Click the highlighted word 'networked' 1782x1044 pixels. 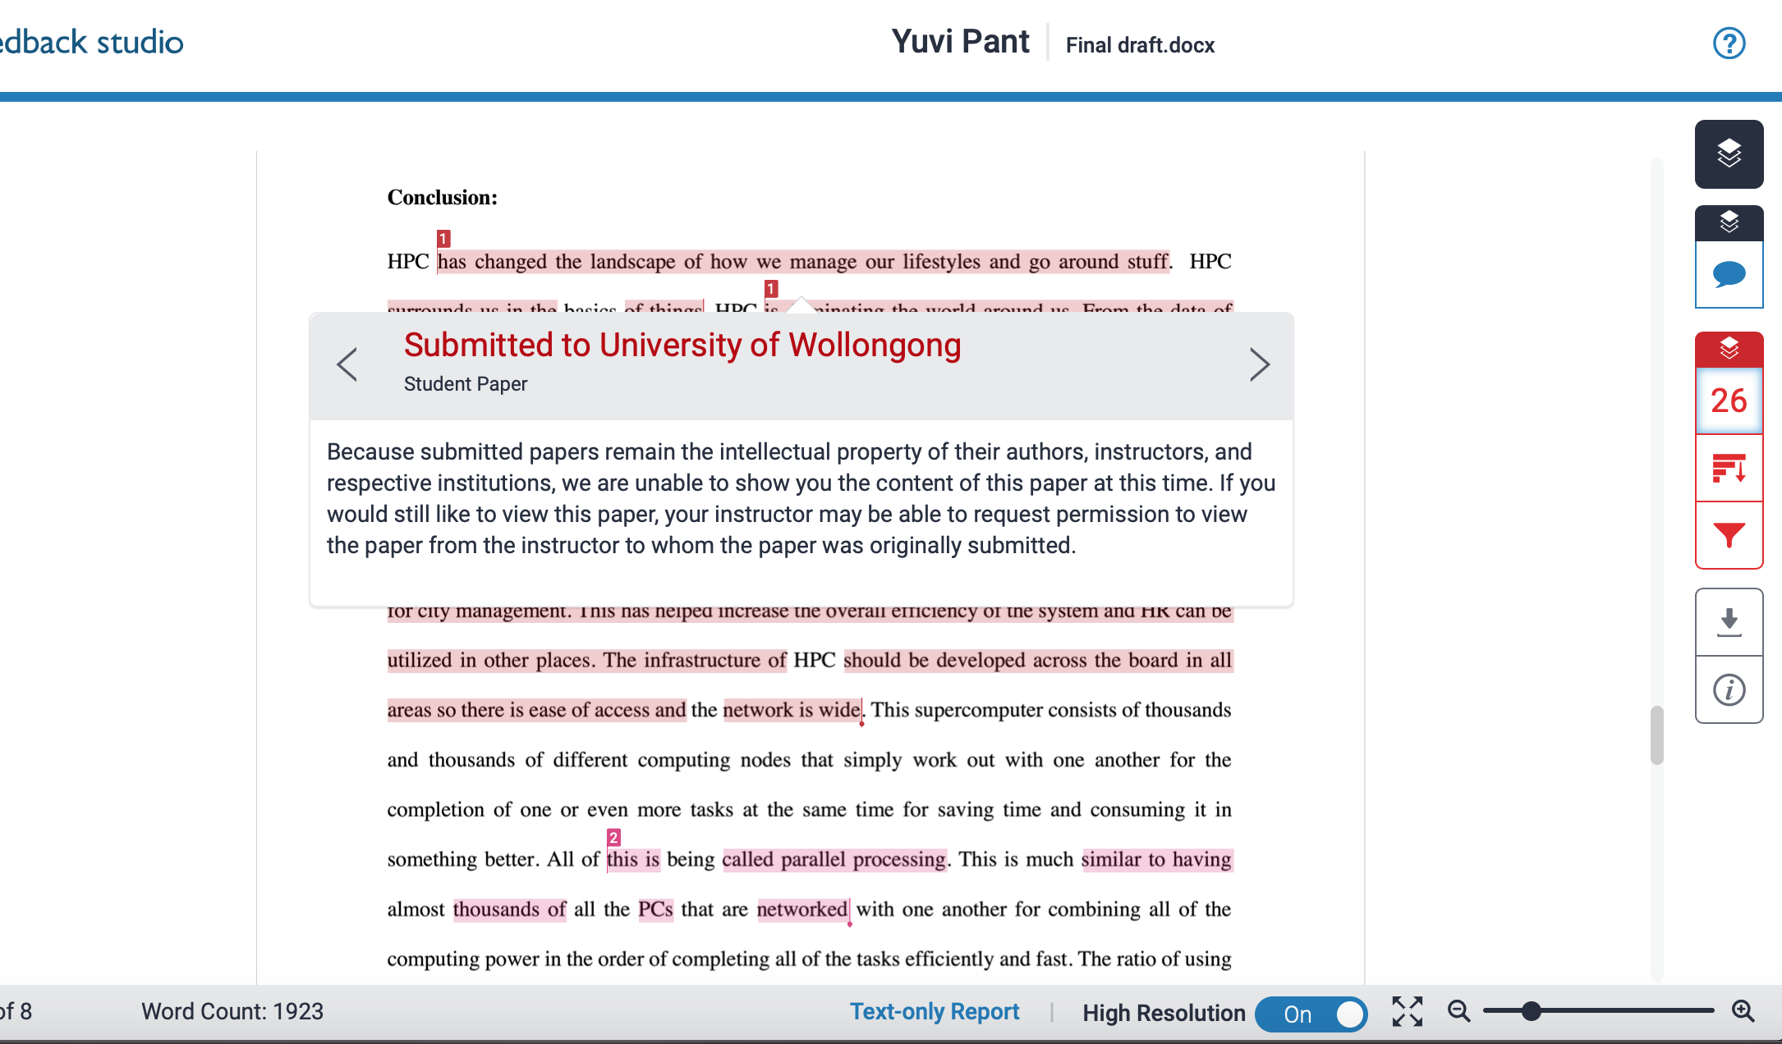802,909
